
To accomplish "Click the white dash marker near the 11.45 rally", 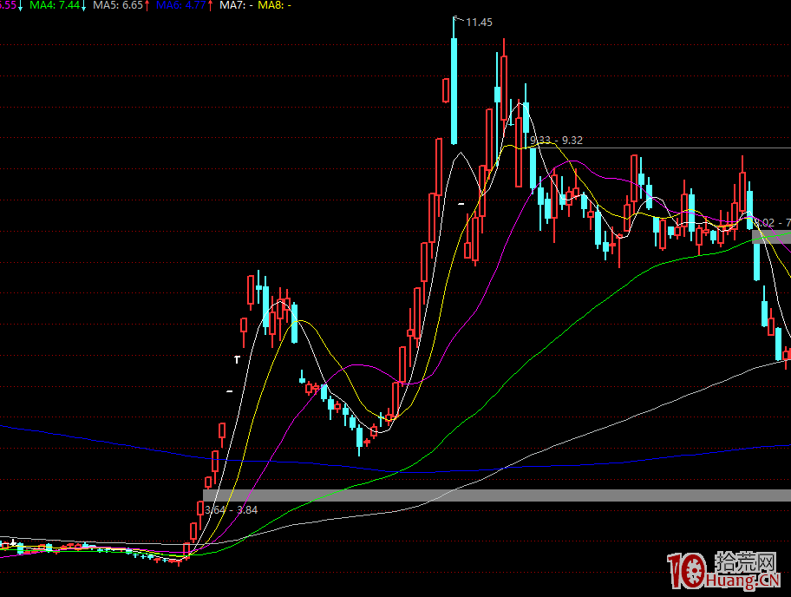I will (461, 204).
